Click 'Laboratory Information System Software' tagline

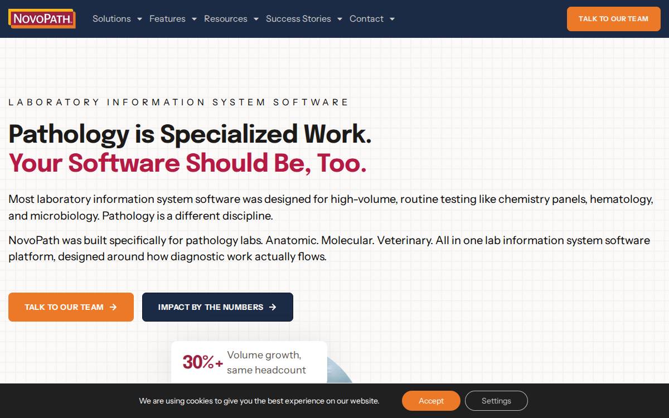point(178,102)
